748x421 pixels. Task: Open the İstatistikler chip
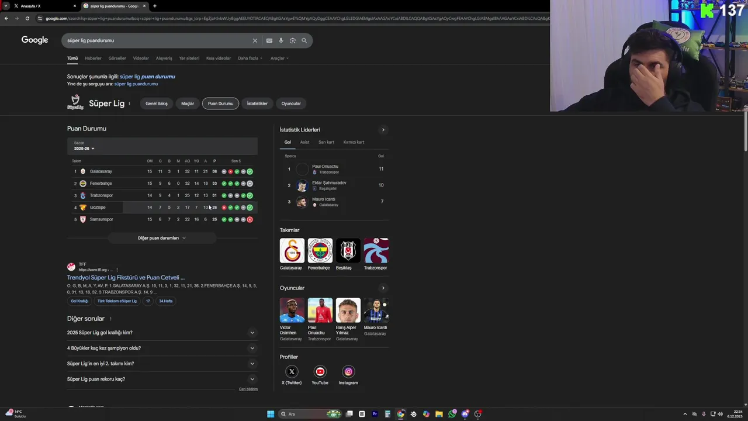(x=257, y=103)
